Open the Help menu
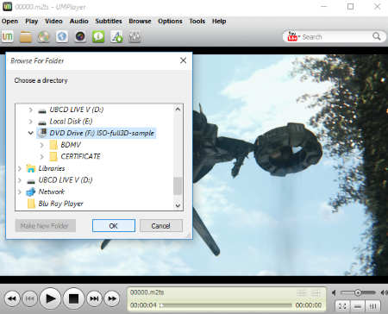 [219, 22]
